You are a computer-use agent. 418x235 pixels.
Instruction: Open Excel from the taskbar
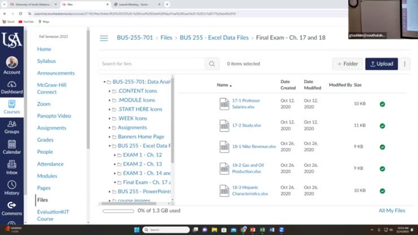coord(262,230)
